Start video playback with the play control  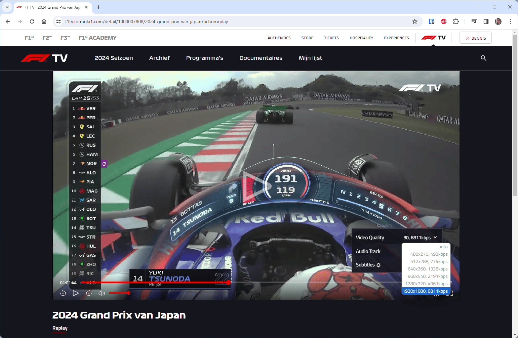[76, 293]
